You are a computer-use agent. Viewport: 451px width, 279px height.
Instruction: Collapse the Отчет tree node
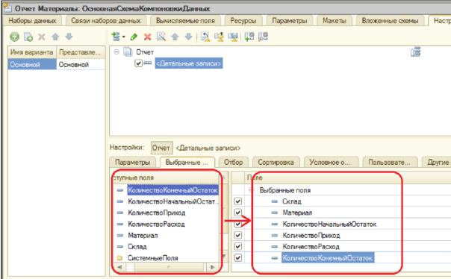(116, 51)
